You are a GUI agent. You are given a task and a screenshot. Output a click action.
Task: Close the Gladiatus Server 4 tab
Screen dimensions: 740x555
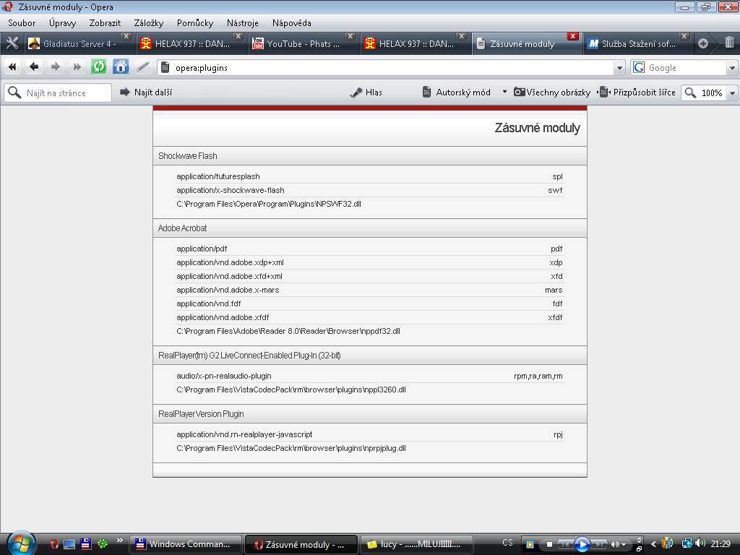126,36
